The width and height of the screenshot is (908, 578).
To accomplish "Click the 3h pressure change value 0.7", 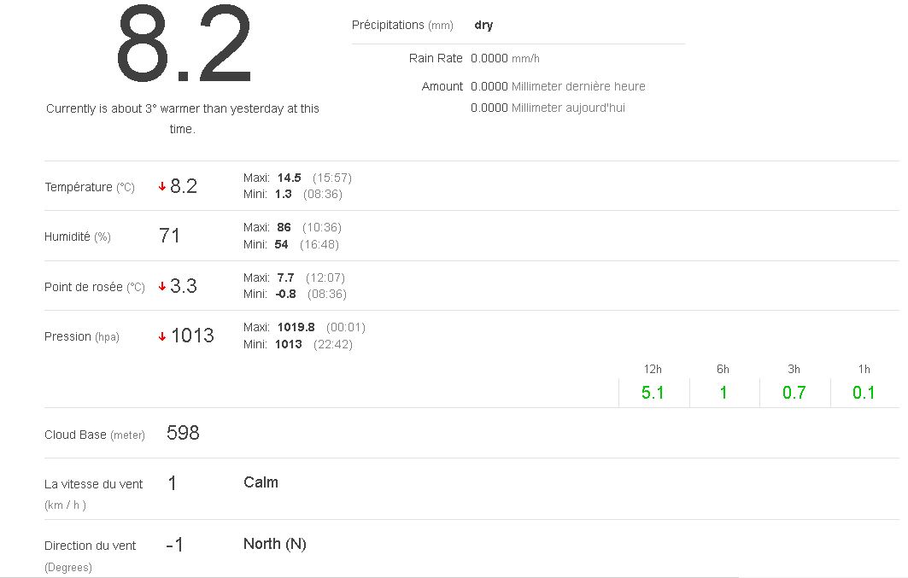I will (794, 393).
